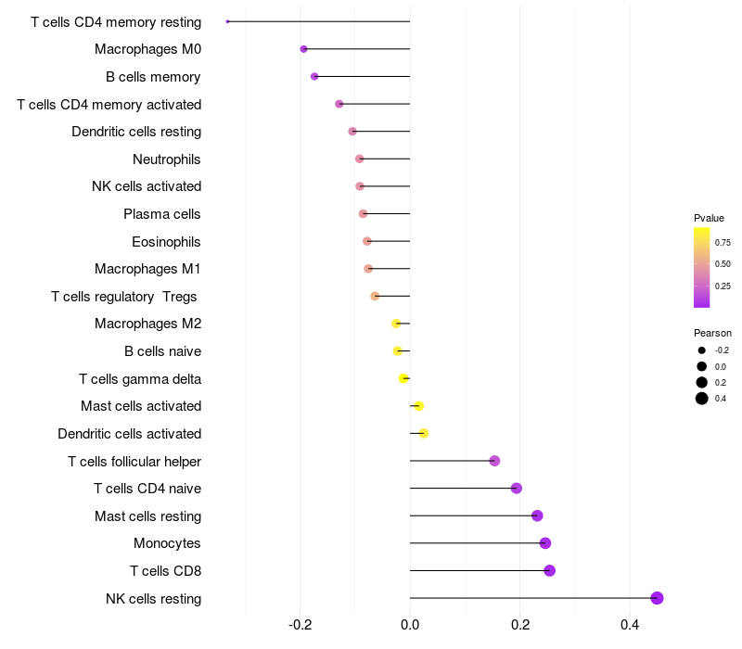742x649 pixels.
Task: Click the NK cells resting data point
Action: [657, 598]
